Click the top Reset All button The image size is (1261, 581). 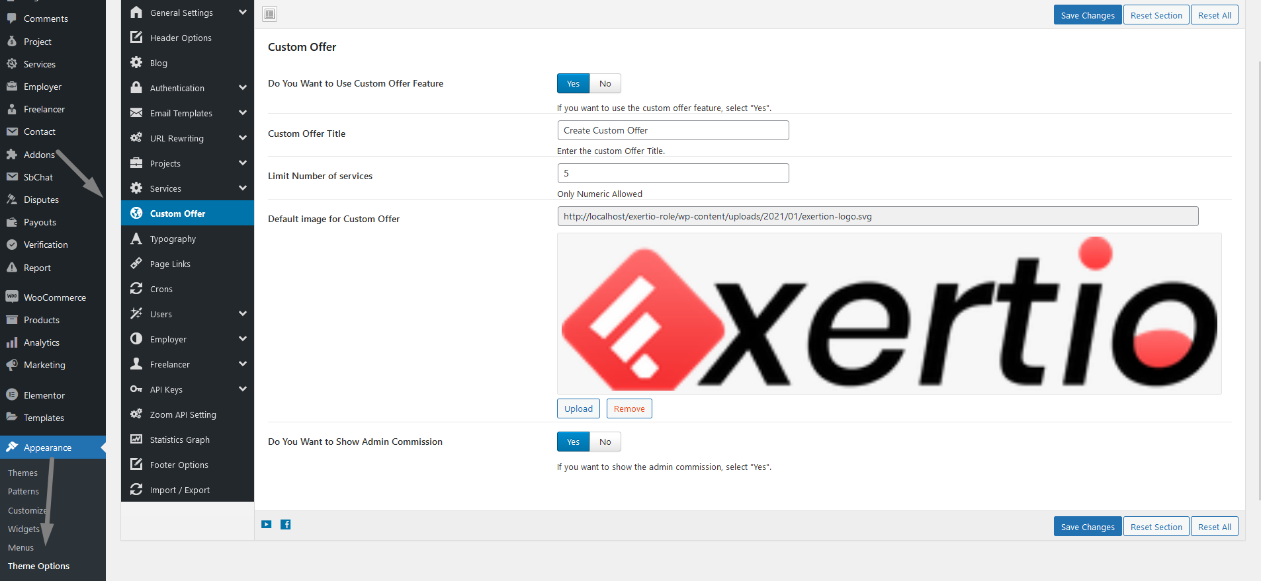1214,15
